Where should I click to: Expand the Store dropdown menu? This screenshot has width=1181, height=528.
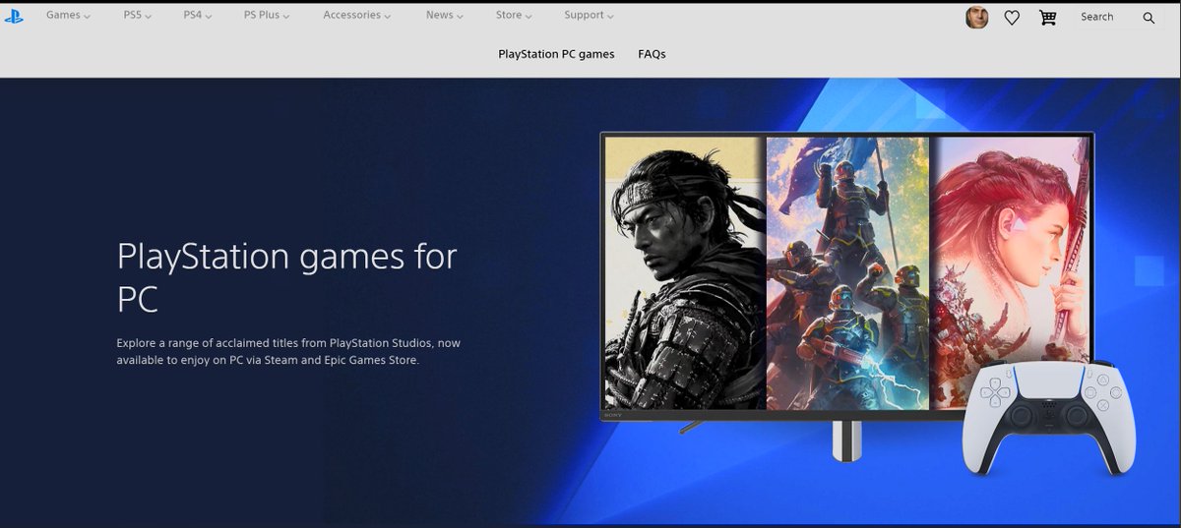point(514,16)
